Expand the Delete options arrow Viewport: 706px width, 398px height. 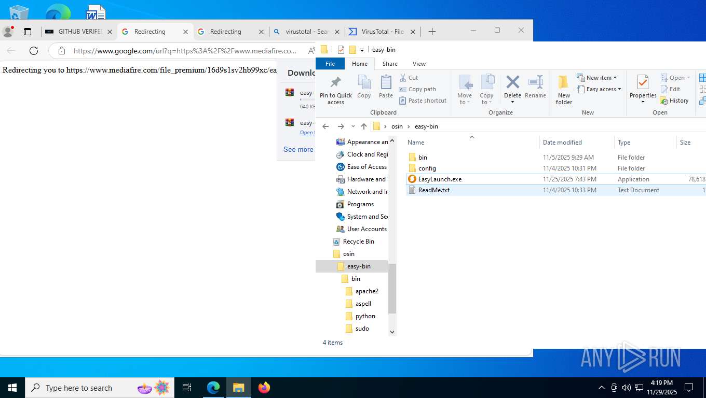click(512, 102)
